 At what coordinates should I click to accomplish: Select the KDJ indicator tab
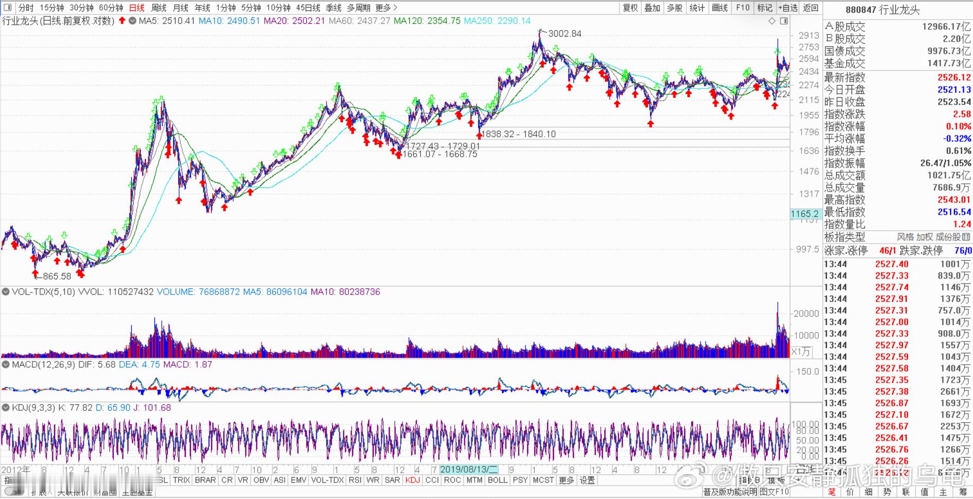(413, 480)
